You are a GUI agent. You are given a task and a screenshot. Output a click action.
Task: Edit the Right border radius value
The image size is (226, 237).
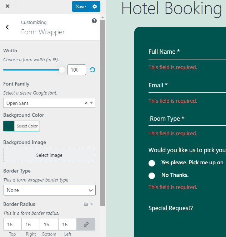(31, 224)
